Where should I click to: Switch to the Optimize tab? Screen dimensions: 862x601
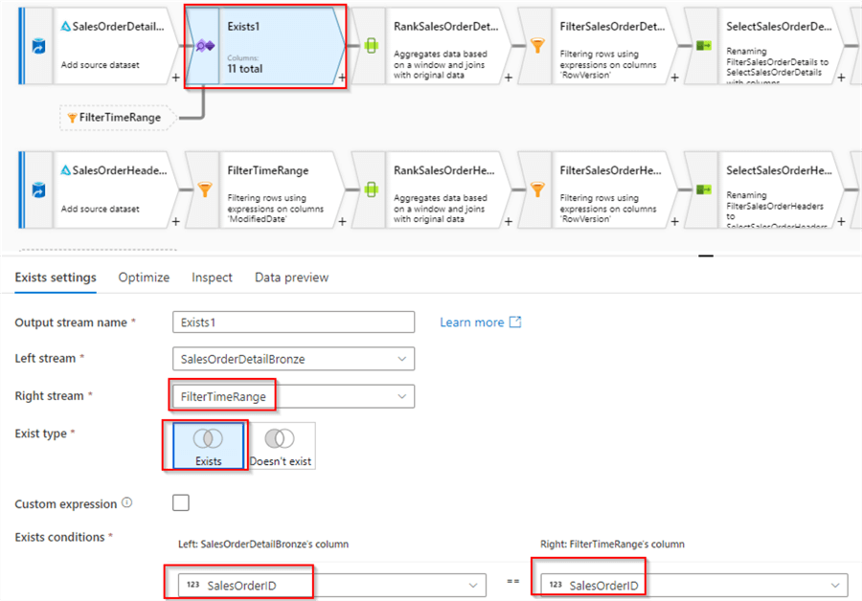click(x=144, y=278)
